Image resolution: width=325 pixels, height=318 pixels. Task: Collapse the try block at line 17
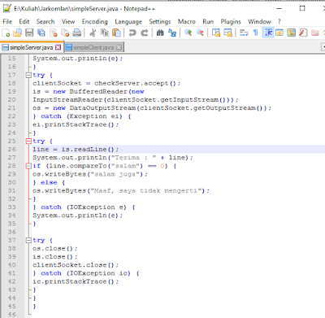tap(28, 75)
